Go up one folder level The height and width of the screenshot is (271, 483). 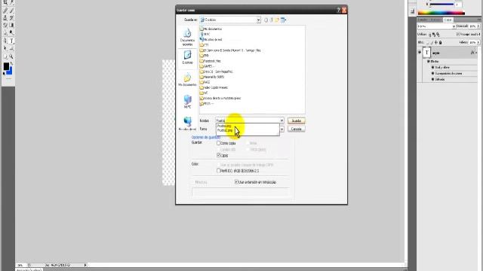(272, 20)
